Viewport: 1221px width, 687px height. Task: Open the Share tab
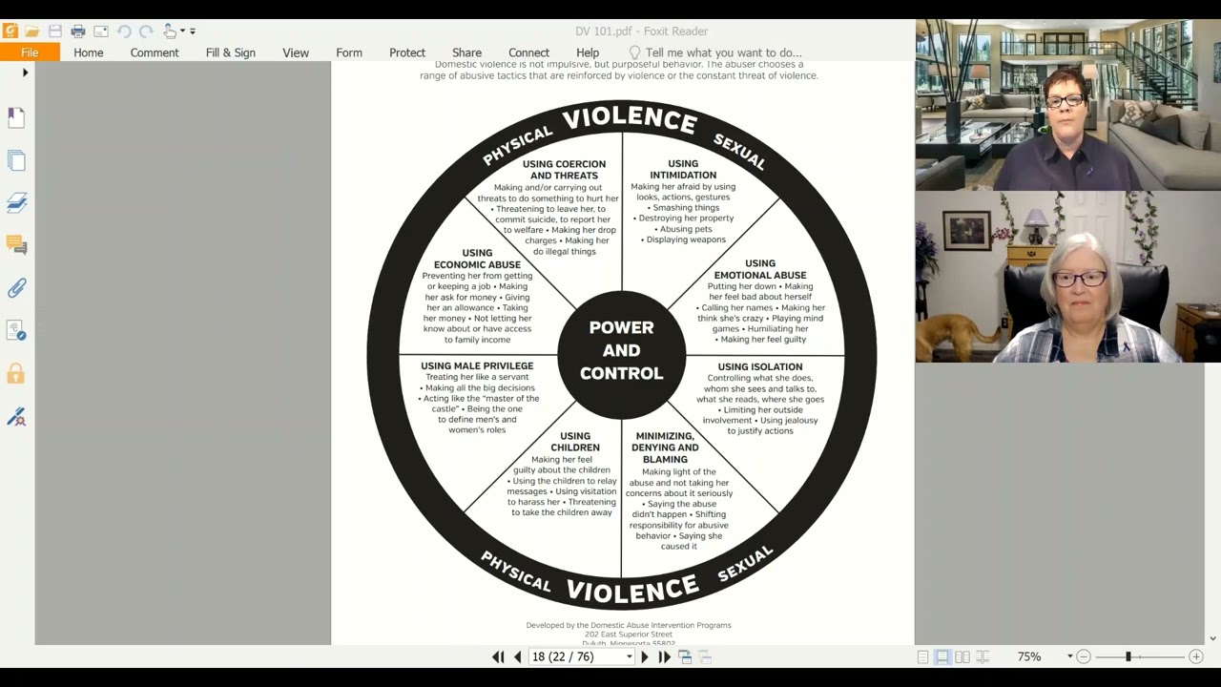(466, 52)
